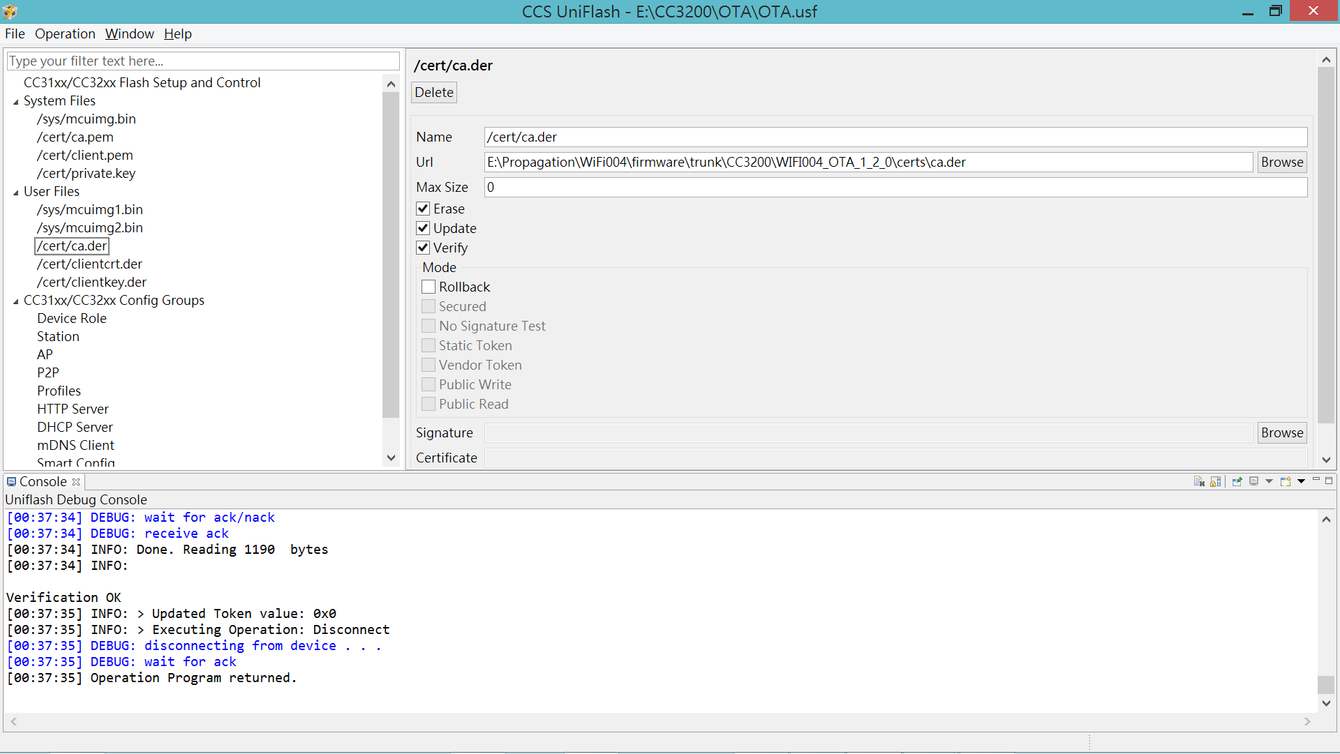The width and height of the screenshot is (1340, 754).
Task: Click tree panel scroll up arrow
Action: (x=391, y=84)
